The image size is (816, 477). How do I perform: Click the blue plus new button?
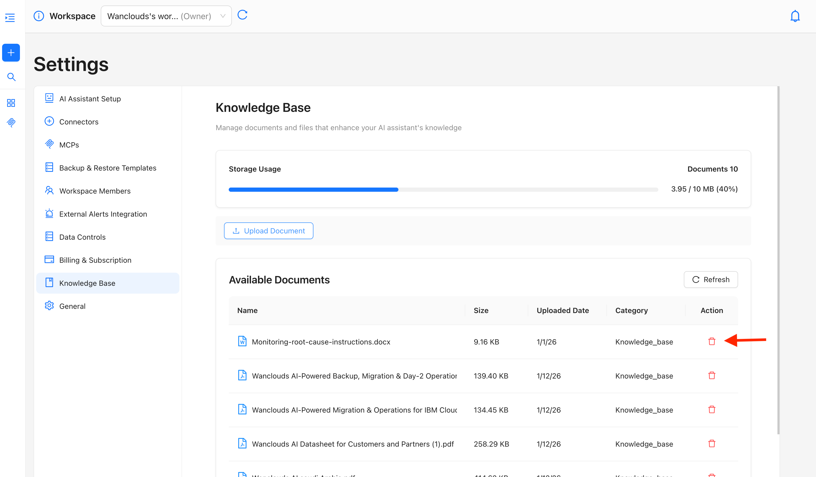[11, 53]
